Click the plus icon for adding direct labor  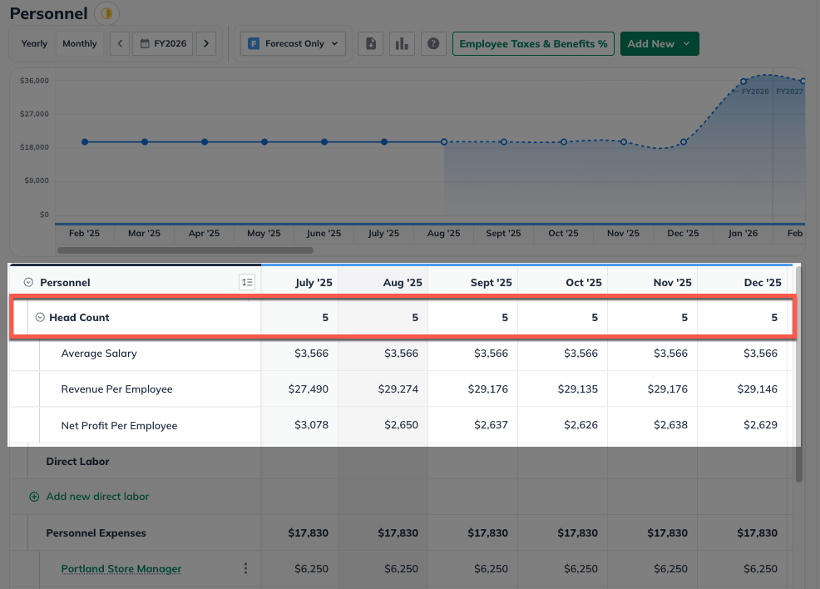pyautogui.click(x=34, y=497)
